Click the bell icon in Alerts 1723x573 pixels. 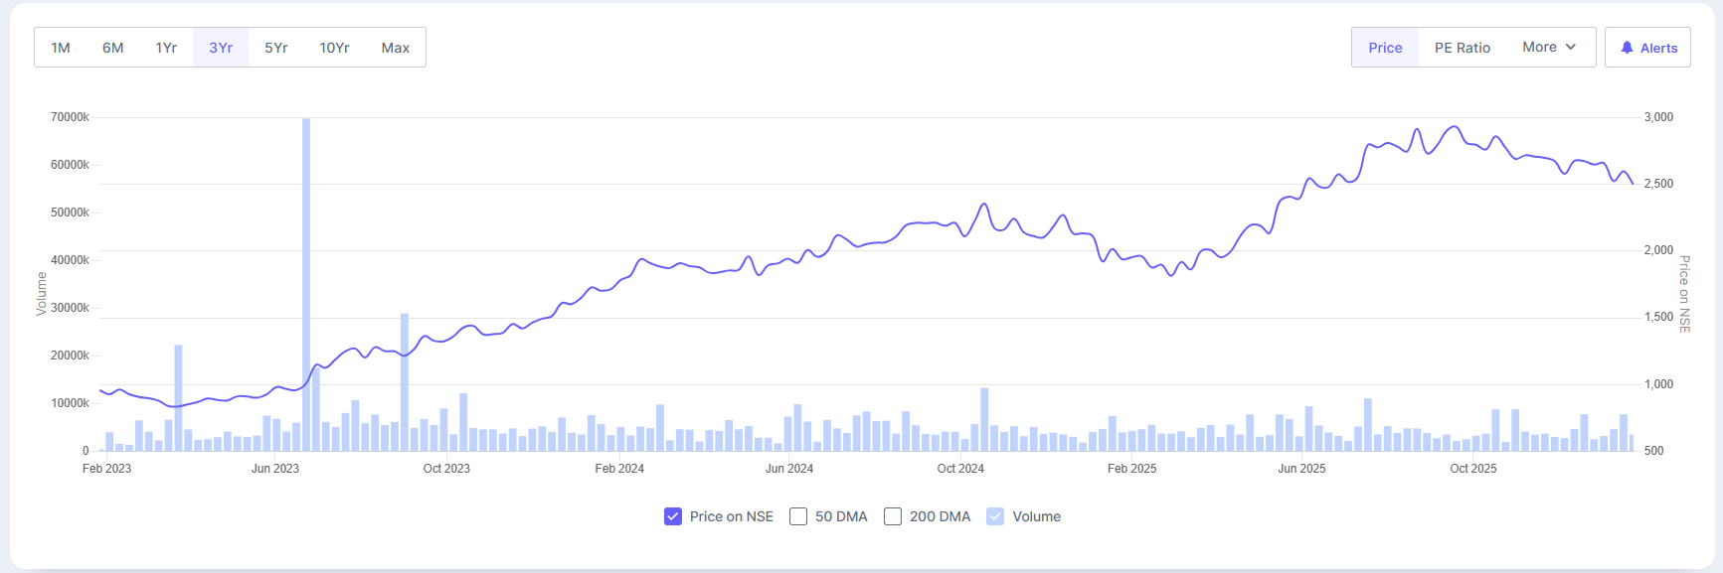click(1627, 48)
